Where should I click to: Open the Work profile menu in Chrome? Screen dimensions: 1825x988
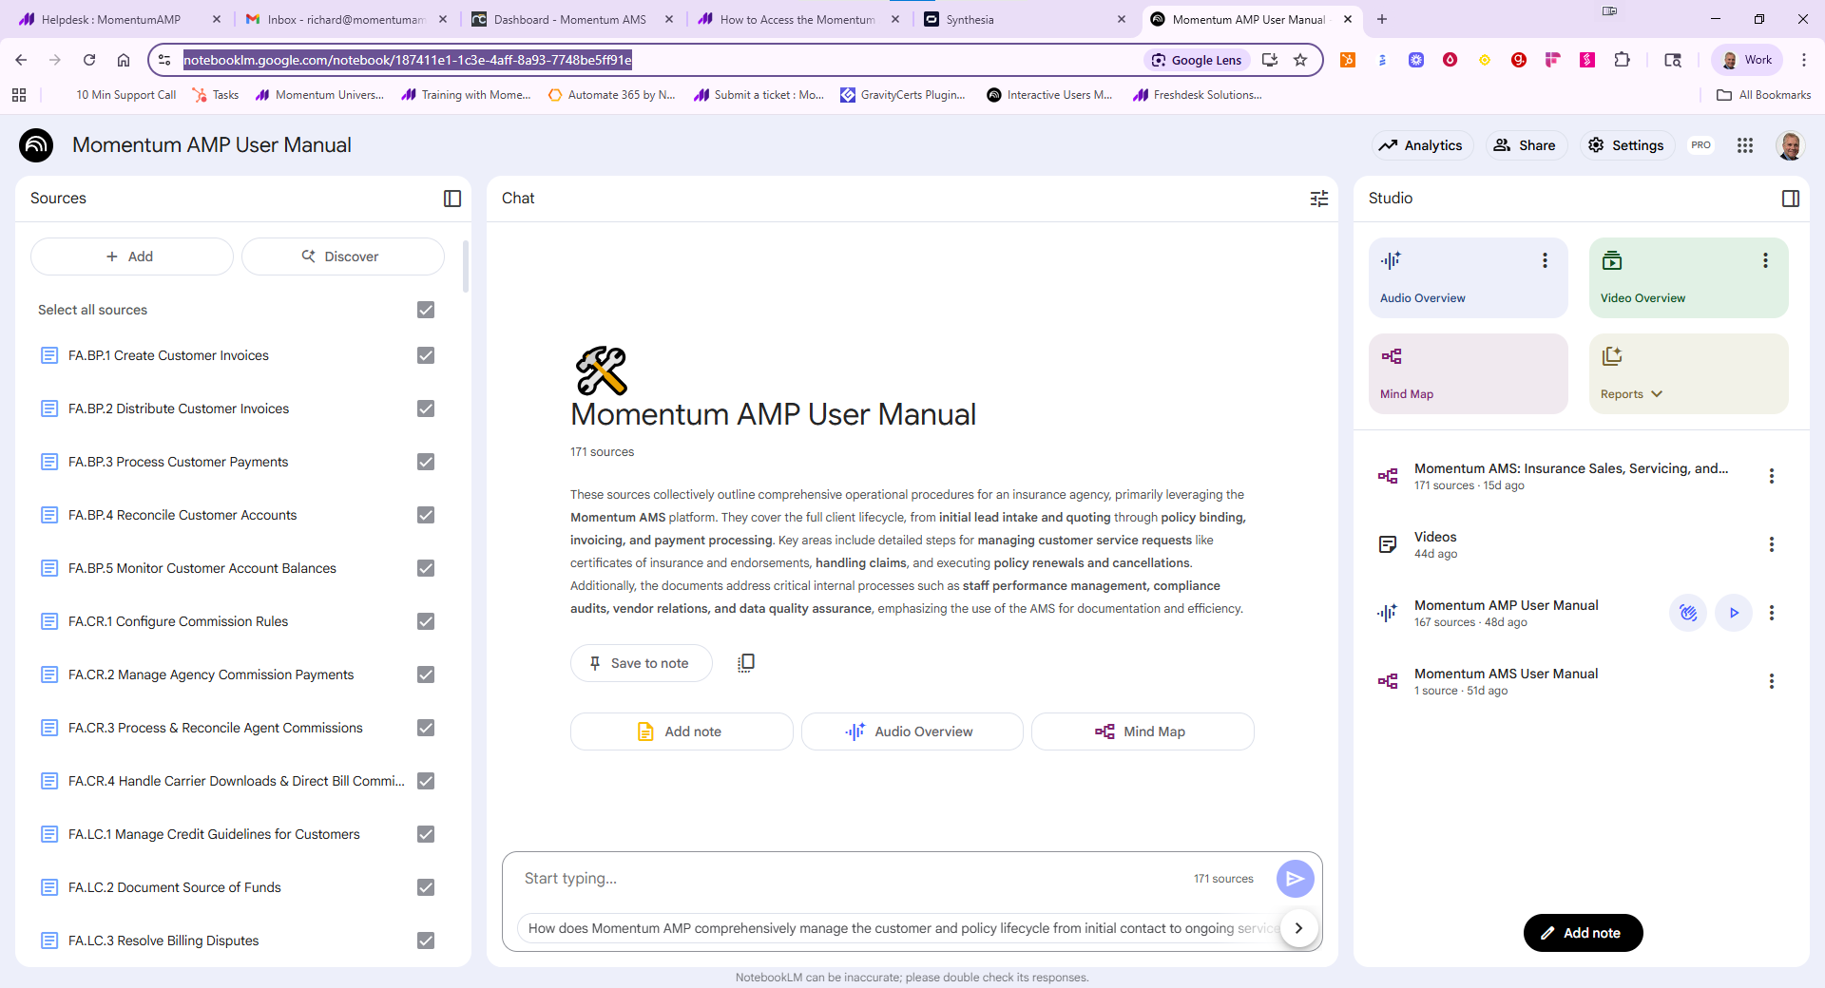coord(1747,60)
